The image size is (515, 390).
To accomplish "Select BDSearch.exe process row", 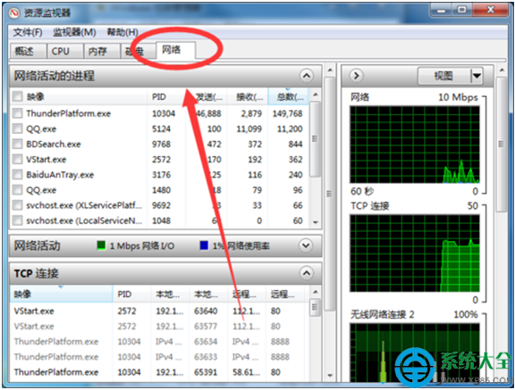I will click(159, 145).
